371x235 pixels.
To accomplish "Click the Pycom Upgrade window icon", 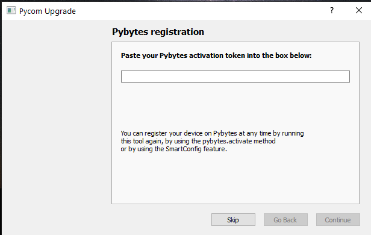I will point(11,11).
